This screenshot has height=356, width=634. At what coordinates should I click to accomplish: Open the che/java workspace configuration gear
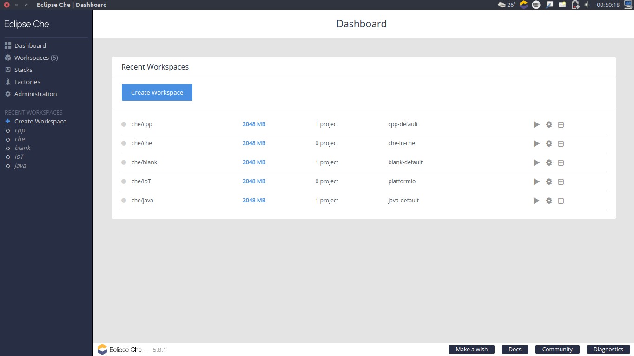coord(549,201)
